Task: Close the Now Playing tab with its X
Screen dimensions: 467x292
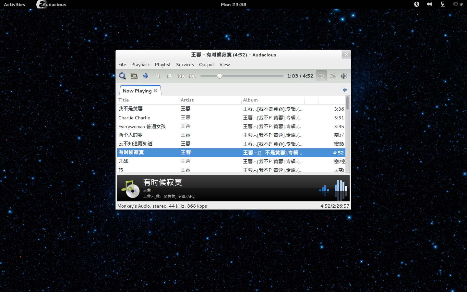Action: [x=155, y=91]
